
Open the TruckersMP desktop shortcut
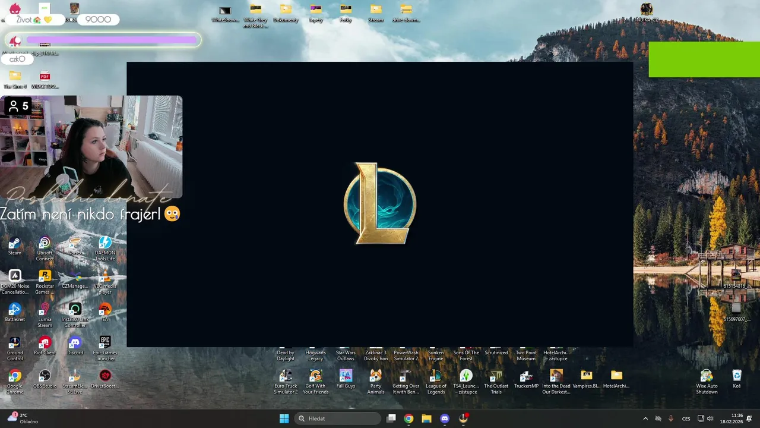coord(526,379)
